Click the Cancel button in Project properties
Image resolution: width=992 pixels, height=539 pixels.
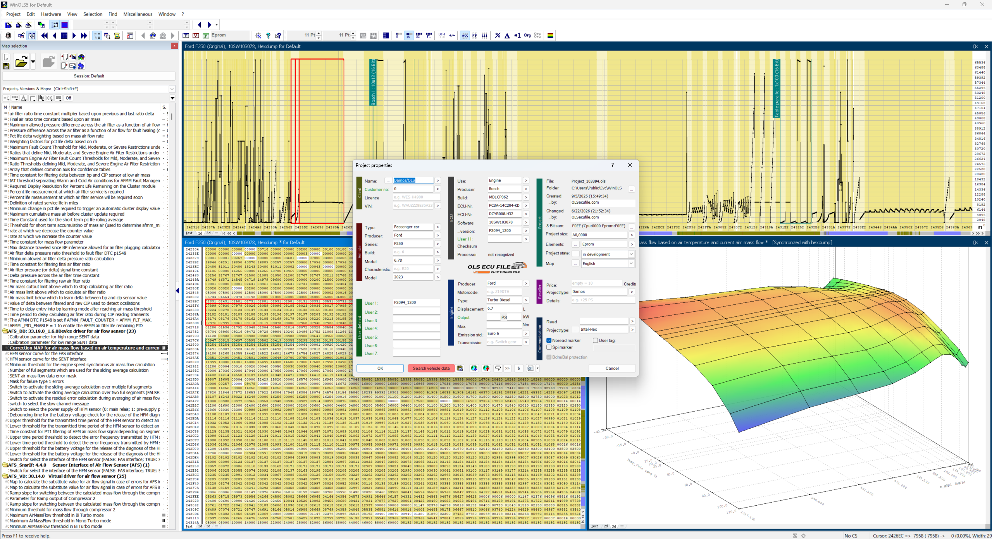pyautogui.click(x=612, y=368)
